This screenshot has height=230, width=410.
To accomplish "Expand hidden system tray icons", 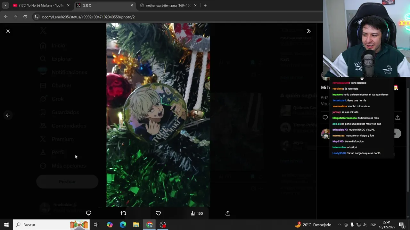I will (340, 225).
